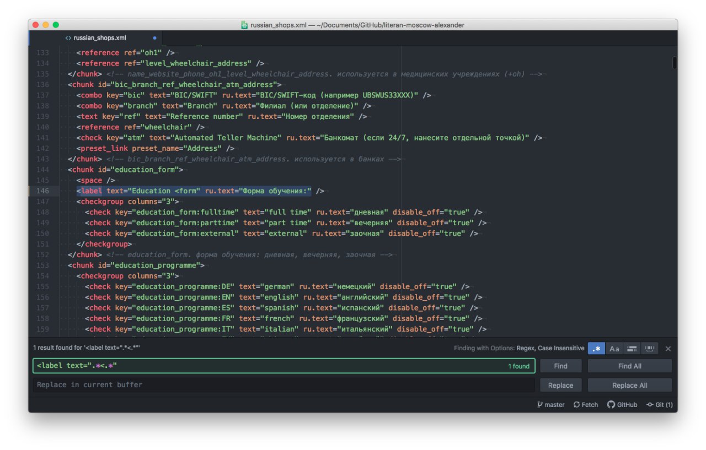Click the "1 found" result counter
This screenshot has height=450, width=706.
(518, 366)
